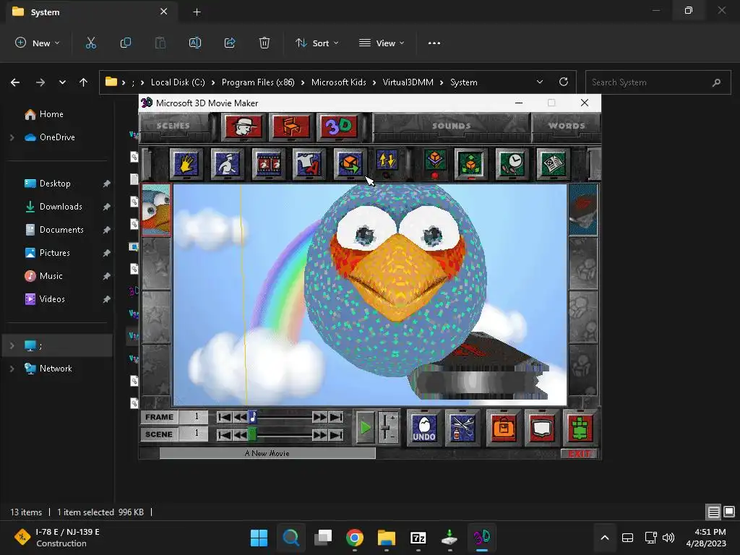Click Virtual3DMM in the address breadcrumb
Screen dimensions: 740x555
tap(408, 82)
